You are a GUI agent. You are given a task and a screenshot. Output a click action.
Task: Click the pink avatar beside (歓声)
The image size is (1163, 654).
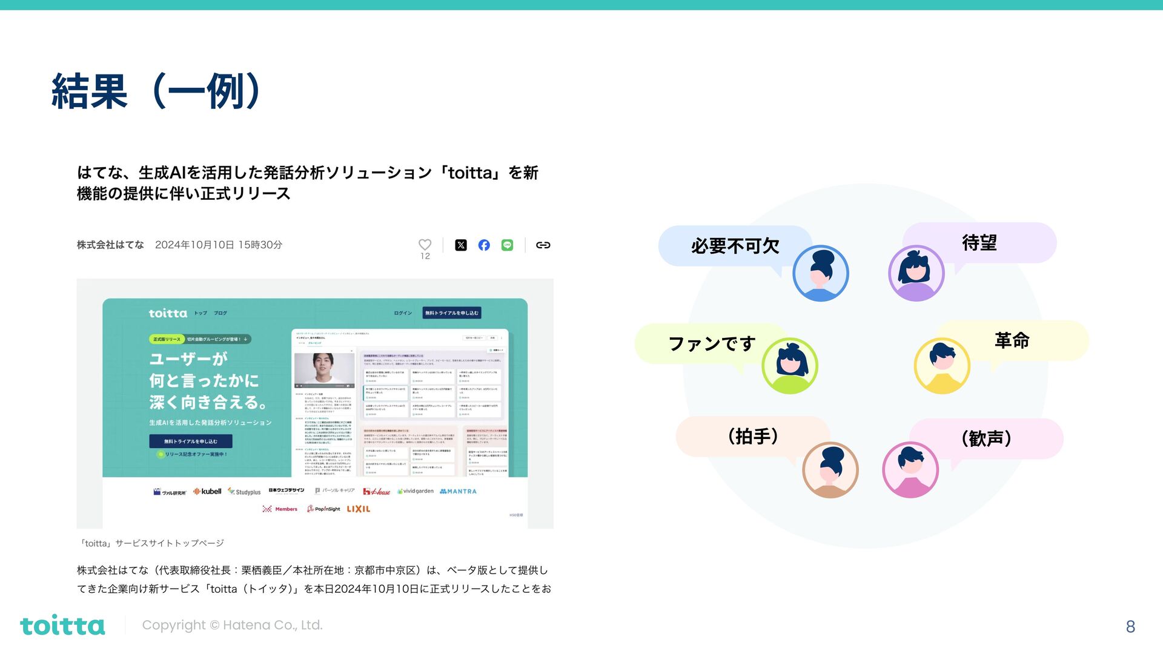[910, 470]
